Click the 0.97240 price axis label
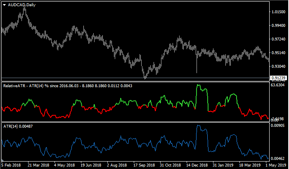 point(279,39)
